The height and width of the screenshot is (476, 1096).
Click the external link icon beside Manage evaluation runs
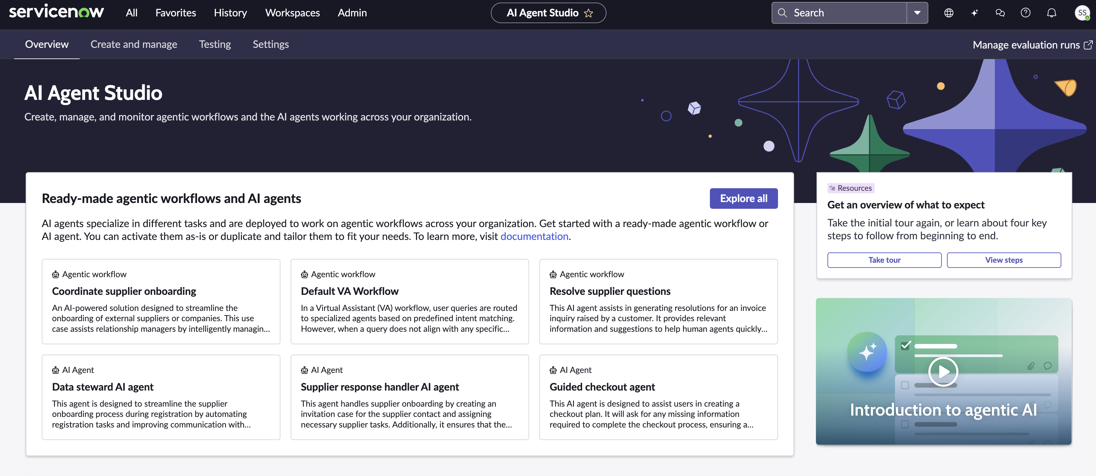pyautogui.click(x=1088, y=45)
